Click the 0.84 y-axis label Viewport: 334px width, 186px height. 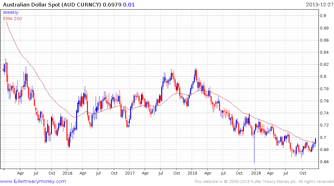324,52
